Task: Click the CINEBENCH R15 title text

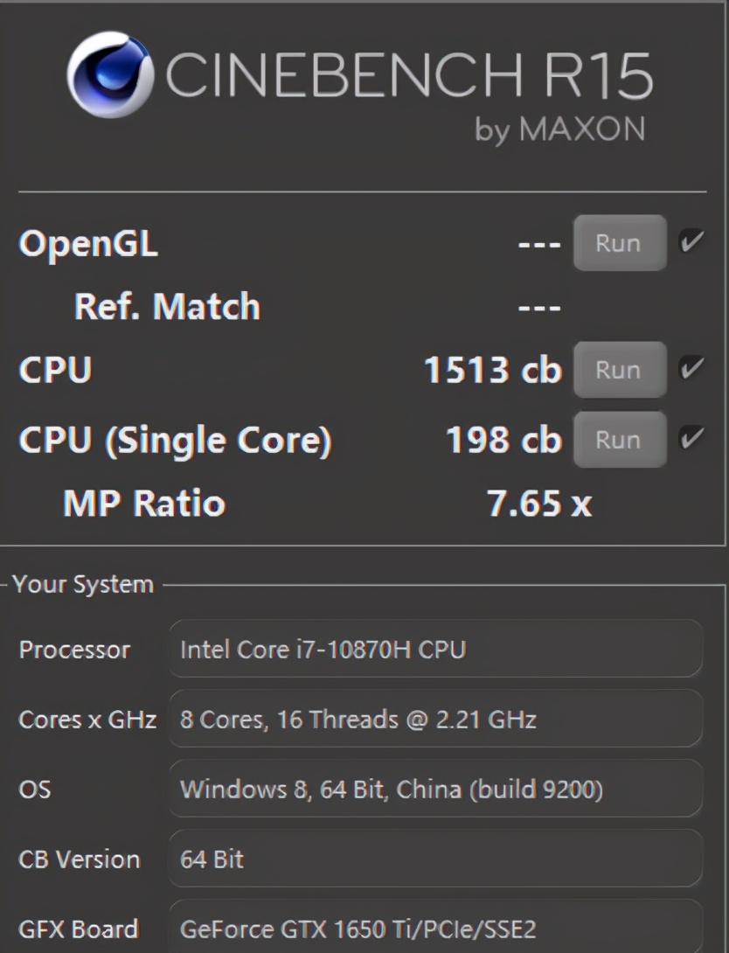Action: 408,77
